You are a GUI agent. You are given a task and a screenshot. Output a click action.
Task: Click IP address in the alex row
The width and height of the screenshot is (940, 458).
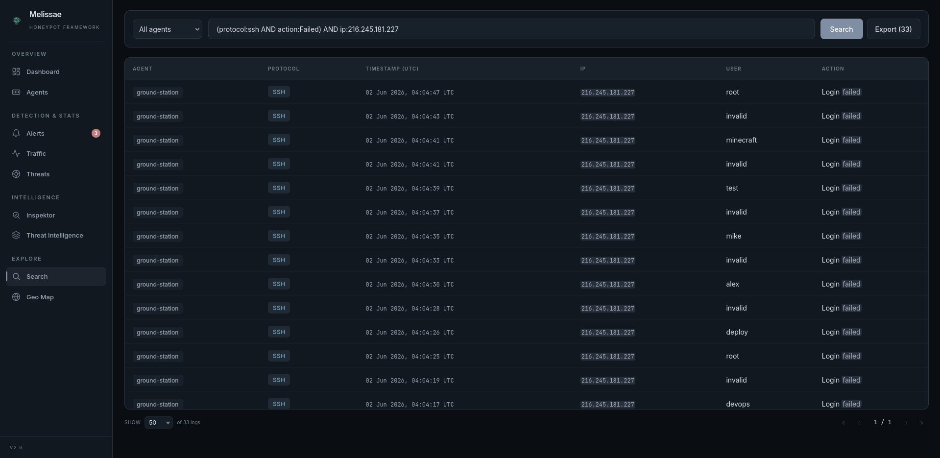coord(607,285)
